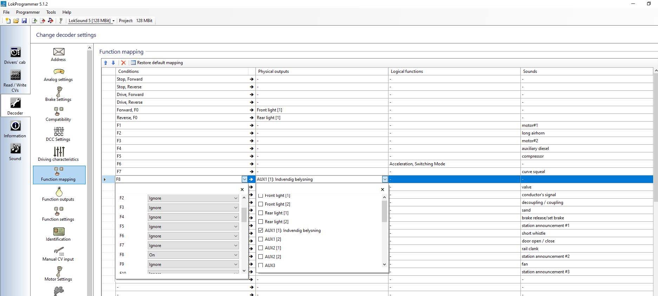Move selected mapping row up
Image resolution: width=658 pixels, height=296 pixels.
point(106,63)
